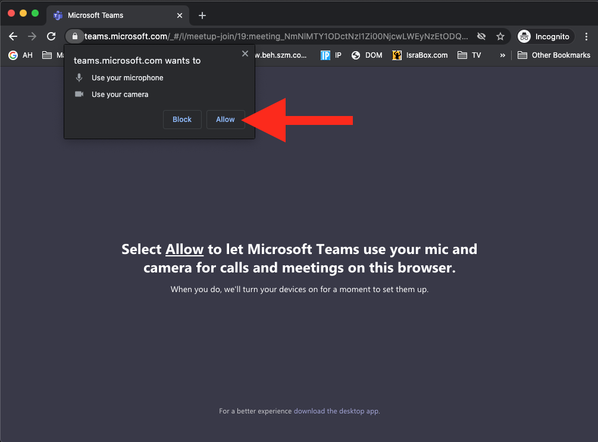The width and height of the screenshot is (598, 442).
Task: Click Allow in the permission prompt
Action: [225, 120]
